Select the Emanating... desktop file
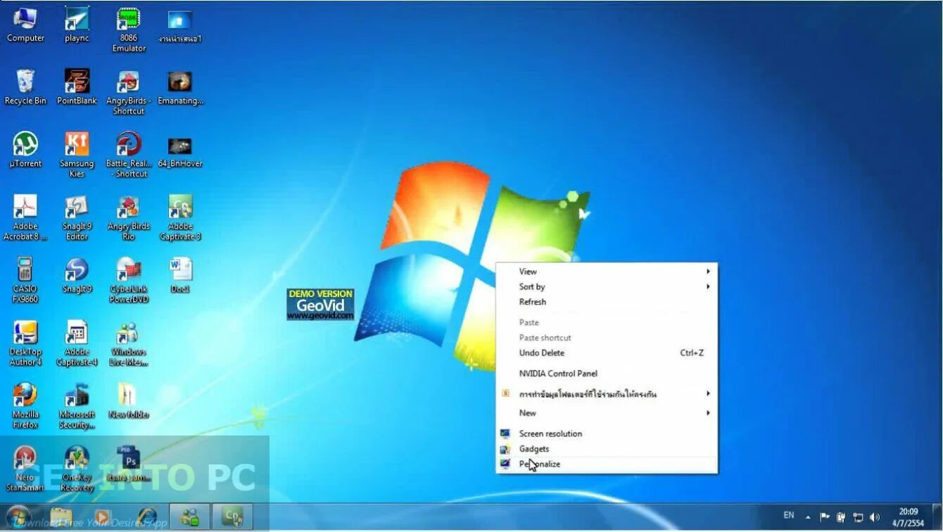Viewport: 943px width, 532px height. tap(180, 87)
